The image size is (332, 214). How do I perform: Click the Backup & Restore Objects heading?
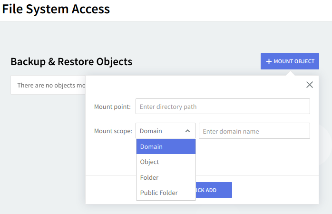(71, 61)
